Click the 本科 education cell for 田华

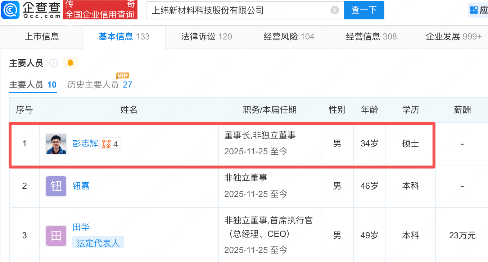pos(411,235)
